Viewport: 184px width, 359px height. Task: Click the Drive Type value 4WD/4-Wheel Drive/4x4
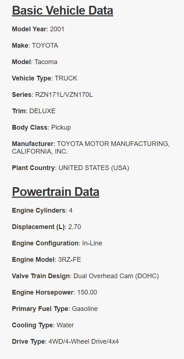[x=84, y=342]
